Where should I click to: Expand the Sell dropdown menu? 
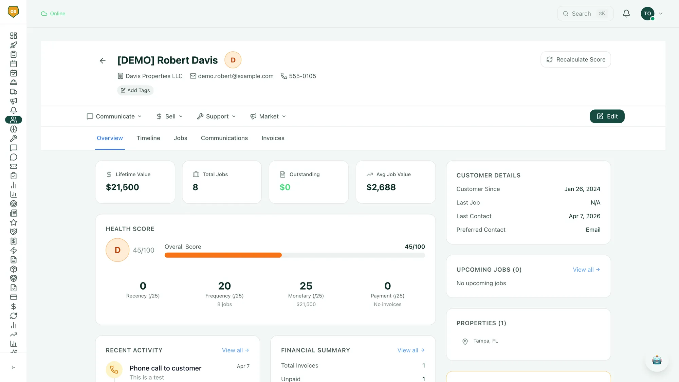point(169,116)
